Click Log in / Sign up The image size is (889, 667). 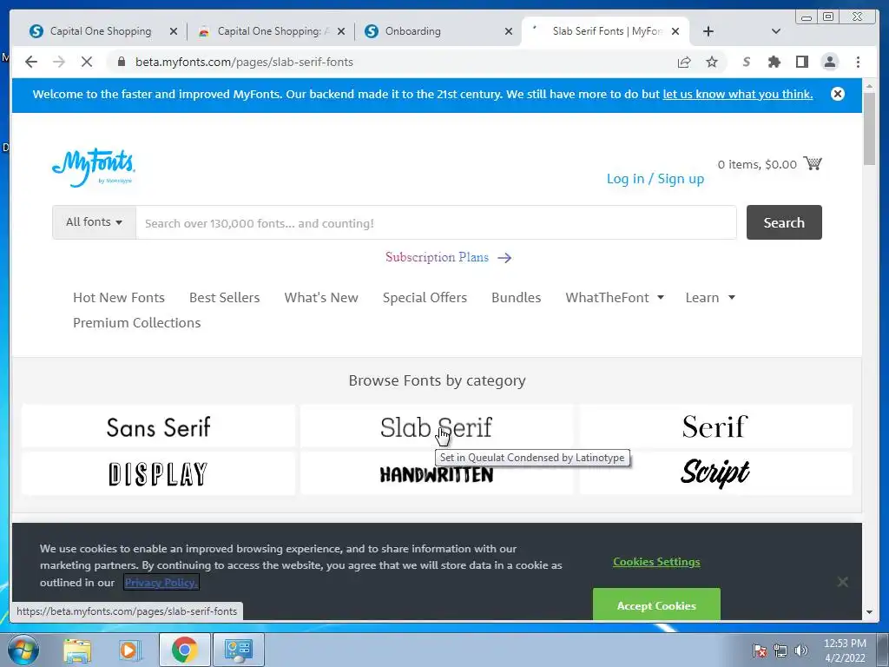point(655,179)
